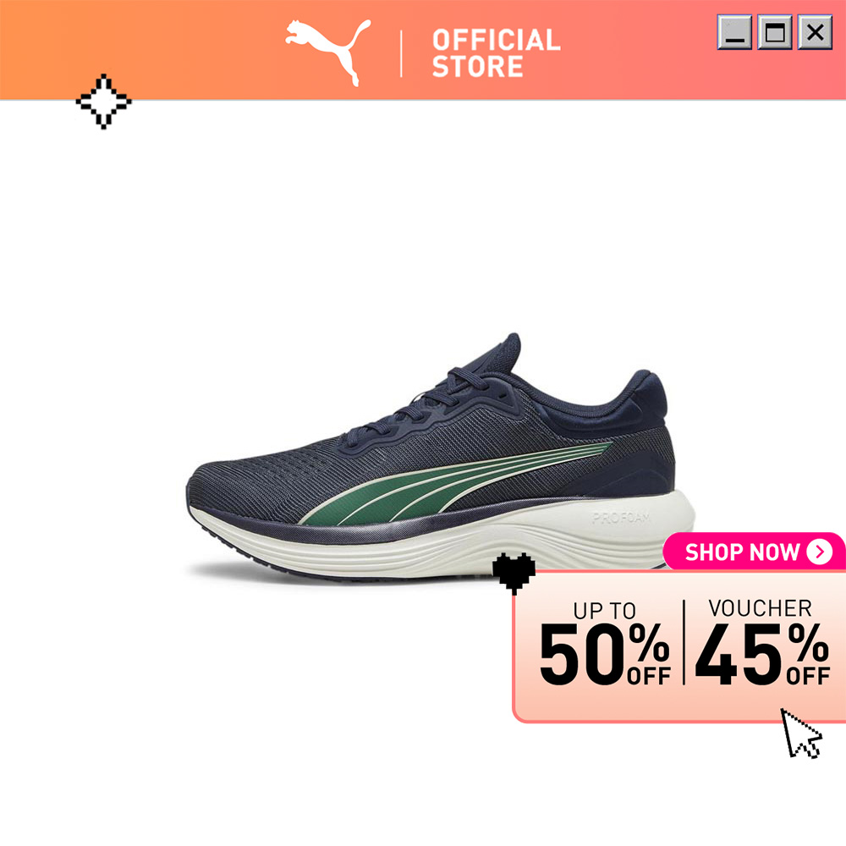Click the Official Store text

coord(496,53)
